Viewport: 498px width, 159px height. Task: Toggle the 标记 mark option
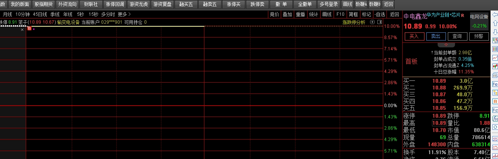pos(366,14)
